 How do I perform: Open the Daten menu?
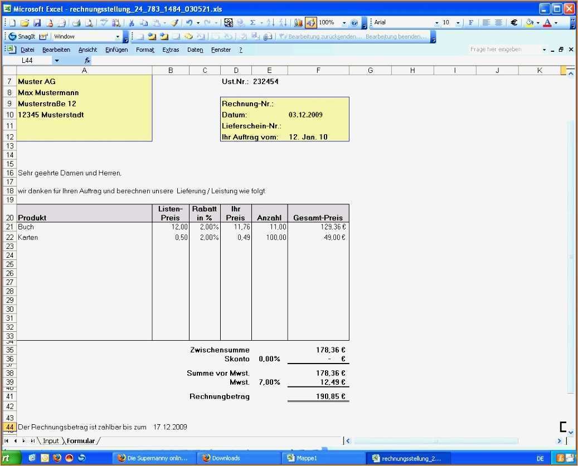[x=195, y=50]
